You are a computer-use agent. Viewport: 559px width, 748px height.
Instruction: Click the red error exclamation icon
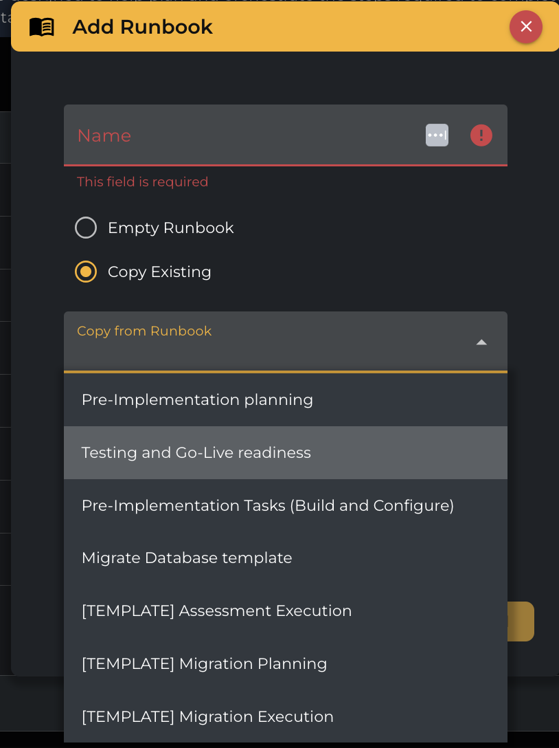pyautogui.click(x=481, y=135)
